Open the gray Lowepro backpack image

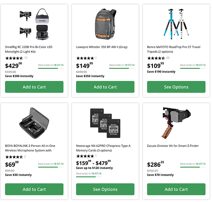pyautogui.click(x=105, y=24)
